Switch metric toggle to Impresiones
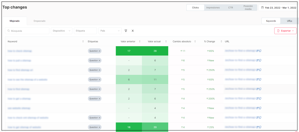Image resolution: width=299 pixels, height=132 pixels. tap(213, 8)
